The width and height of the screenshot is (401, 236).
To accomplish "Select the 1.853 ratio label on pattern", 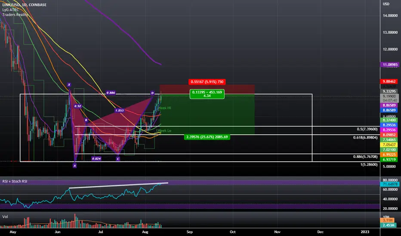I will tap(120, 110).
